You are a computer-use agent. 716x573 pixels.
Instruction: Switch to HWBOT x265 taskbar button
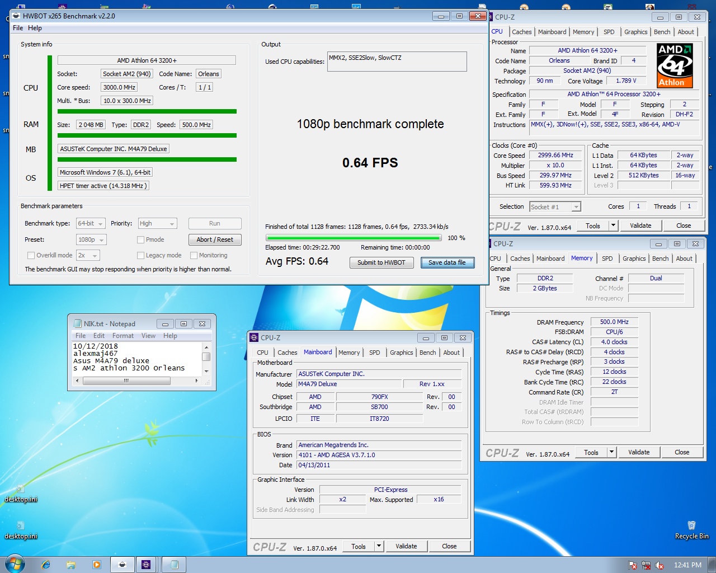point(122,565)
